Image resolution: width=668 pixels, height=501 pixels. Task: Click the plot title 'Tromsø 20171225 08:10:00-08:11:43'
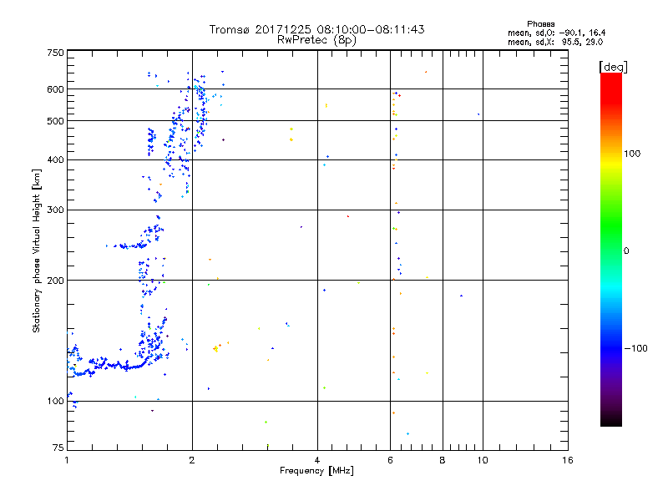[x=317, y=29]
